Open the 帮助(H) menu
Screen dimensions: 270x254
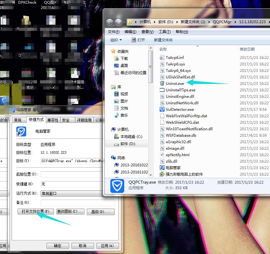click(182, 32)
